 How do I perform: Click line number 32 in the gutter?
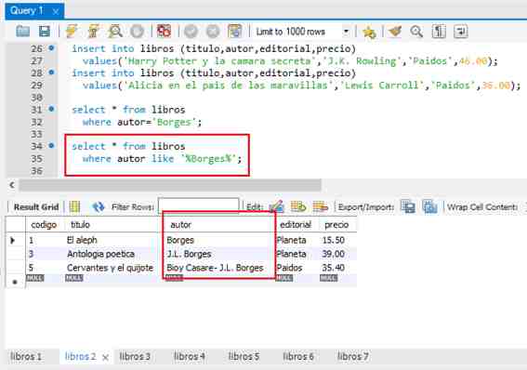pos(36,122)
